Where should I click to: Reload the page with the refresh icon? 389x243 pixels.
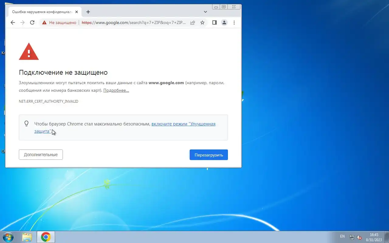[32, 22]
